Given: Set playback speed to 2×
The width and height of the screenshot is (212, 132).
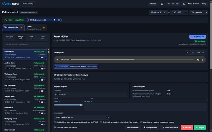Looking at the screenshot, I should point(203,53).
